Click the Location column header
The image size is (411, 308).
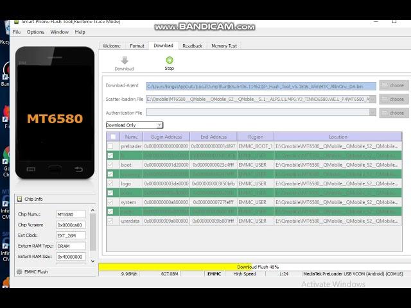(x=338, y=137)
